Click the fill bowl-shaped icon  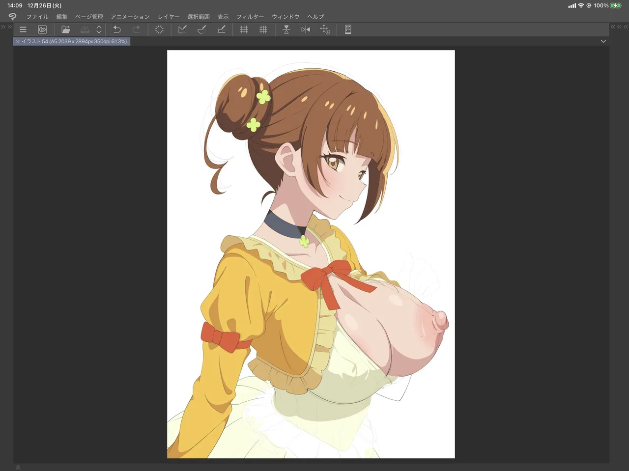201,29
